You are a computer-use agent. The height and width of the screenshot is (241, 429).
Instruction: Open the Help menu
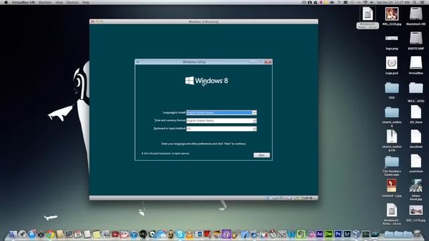[x=86, y=2]
